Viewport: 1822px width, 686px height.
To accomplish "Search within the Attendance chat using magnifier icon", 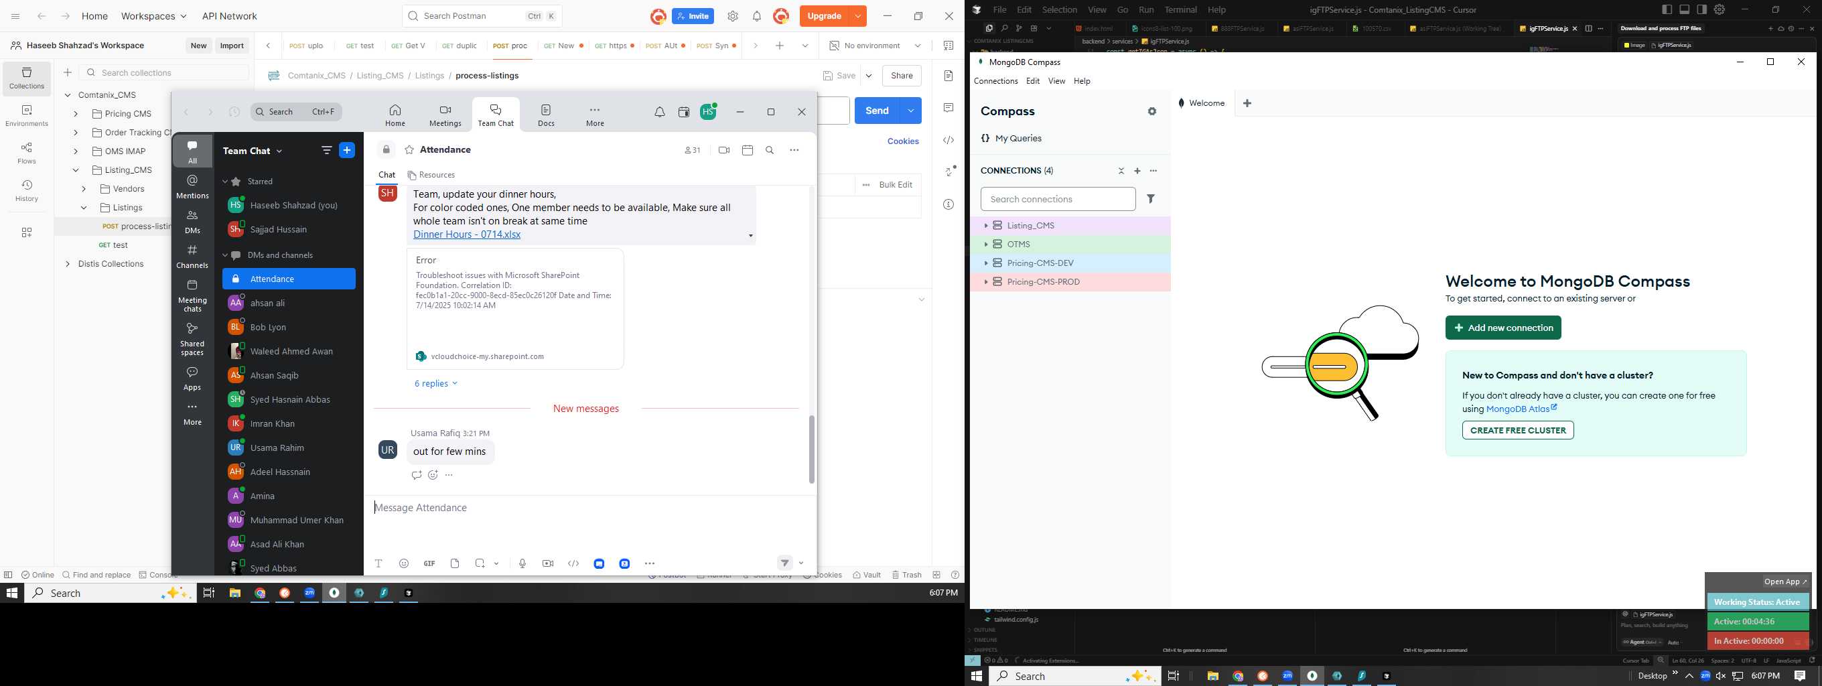I will (770, 150).
